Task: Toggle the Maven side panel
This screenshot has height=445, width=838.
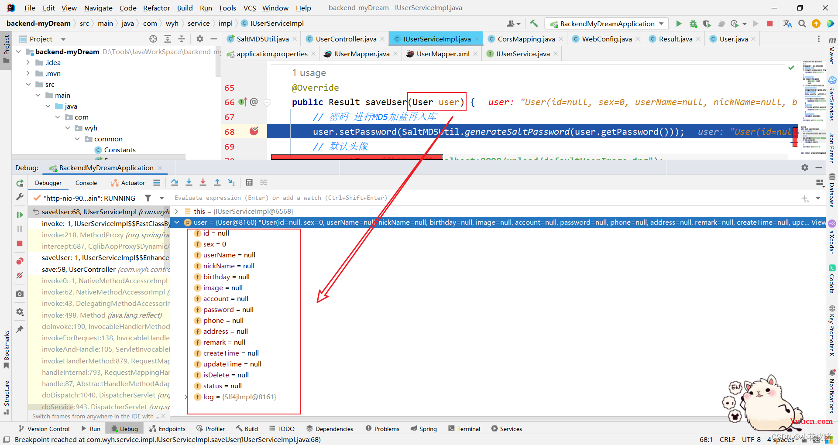Action: pos(832,51)
